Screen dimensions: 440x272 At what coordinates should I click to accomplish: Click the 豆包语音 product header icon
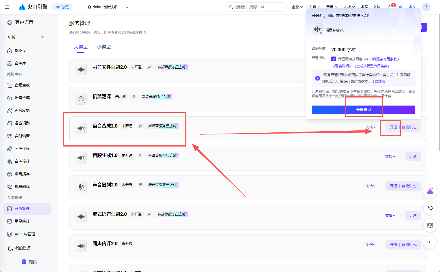[x=10, y=22]
